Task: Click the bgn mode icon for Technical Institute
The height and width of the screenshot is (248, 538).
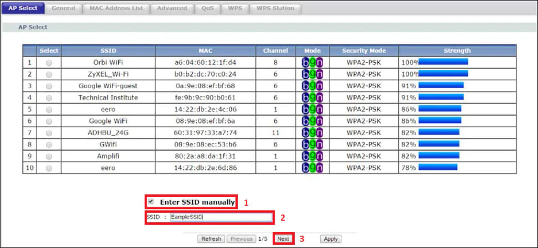Action: (x=312, y=98)
